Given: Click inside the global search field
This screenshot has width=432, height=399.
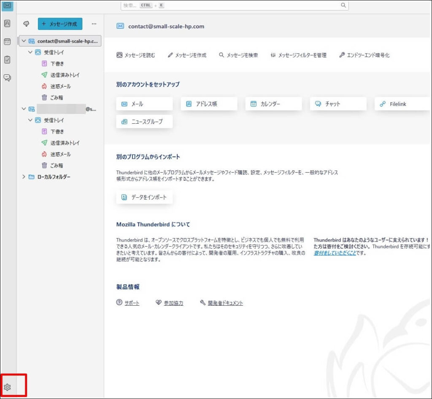Looking at the screenshot, I should coord(235,5).
